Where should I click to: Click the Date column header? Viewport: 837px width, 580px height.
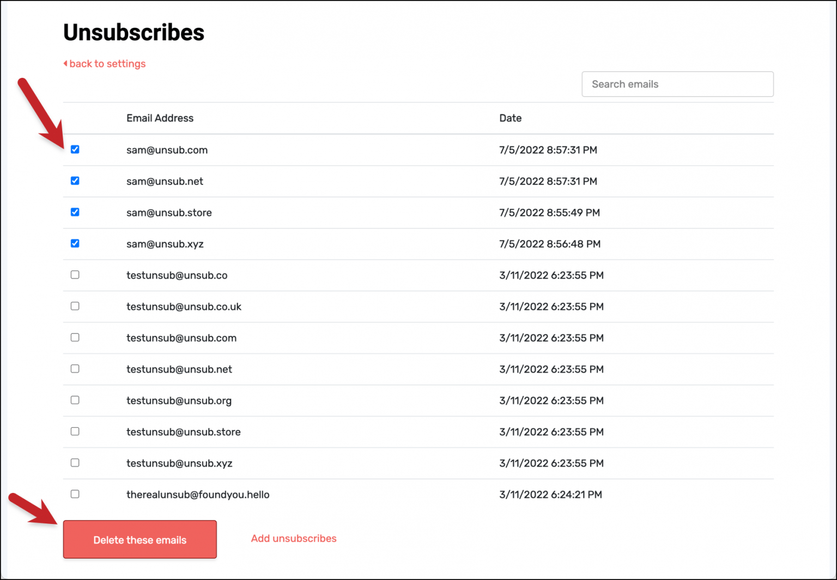tap(510, 118)
